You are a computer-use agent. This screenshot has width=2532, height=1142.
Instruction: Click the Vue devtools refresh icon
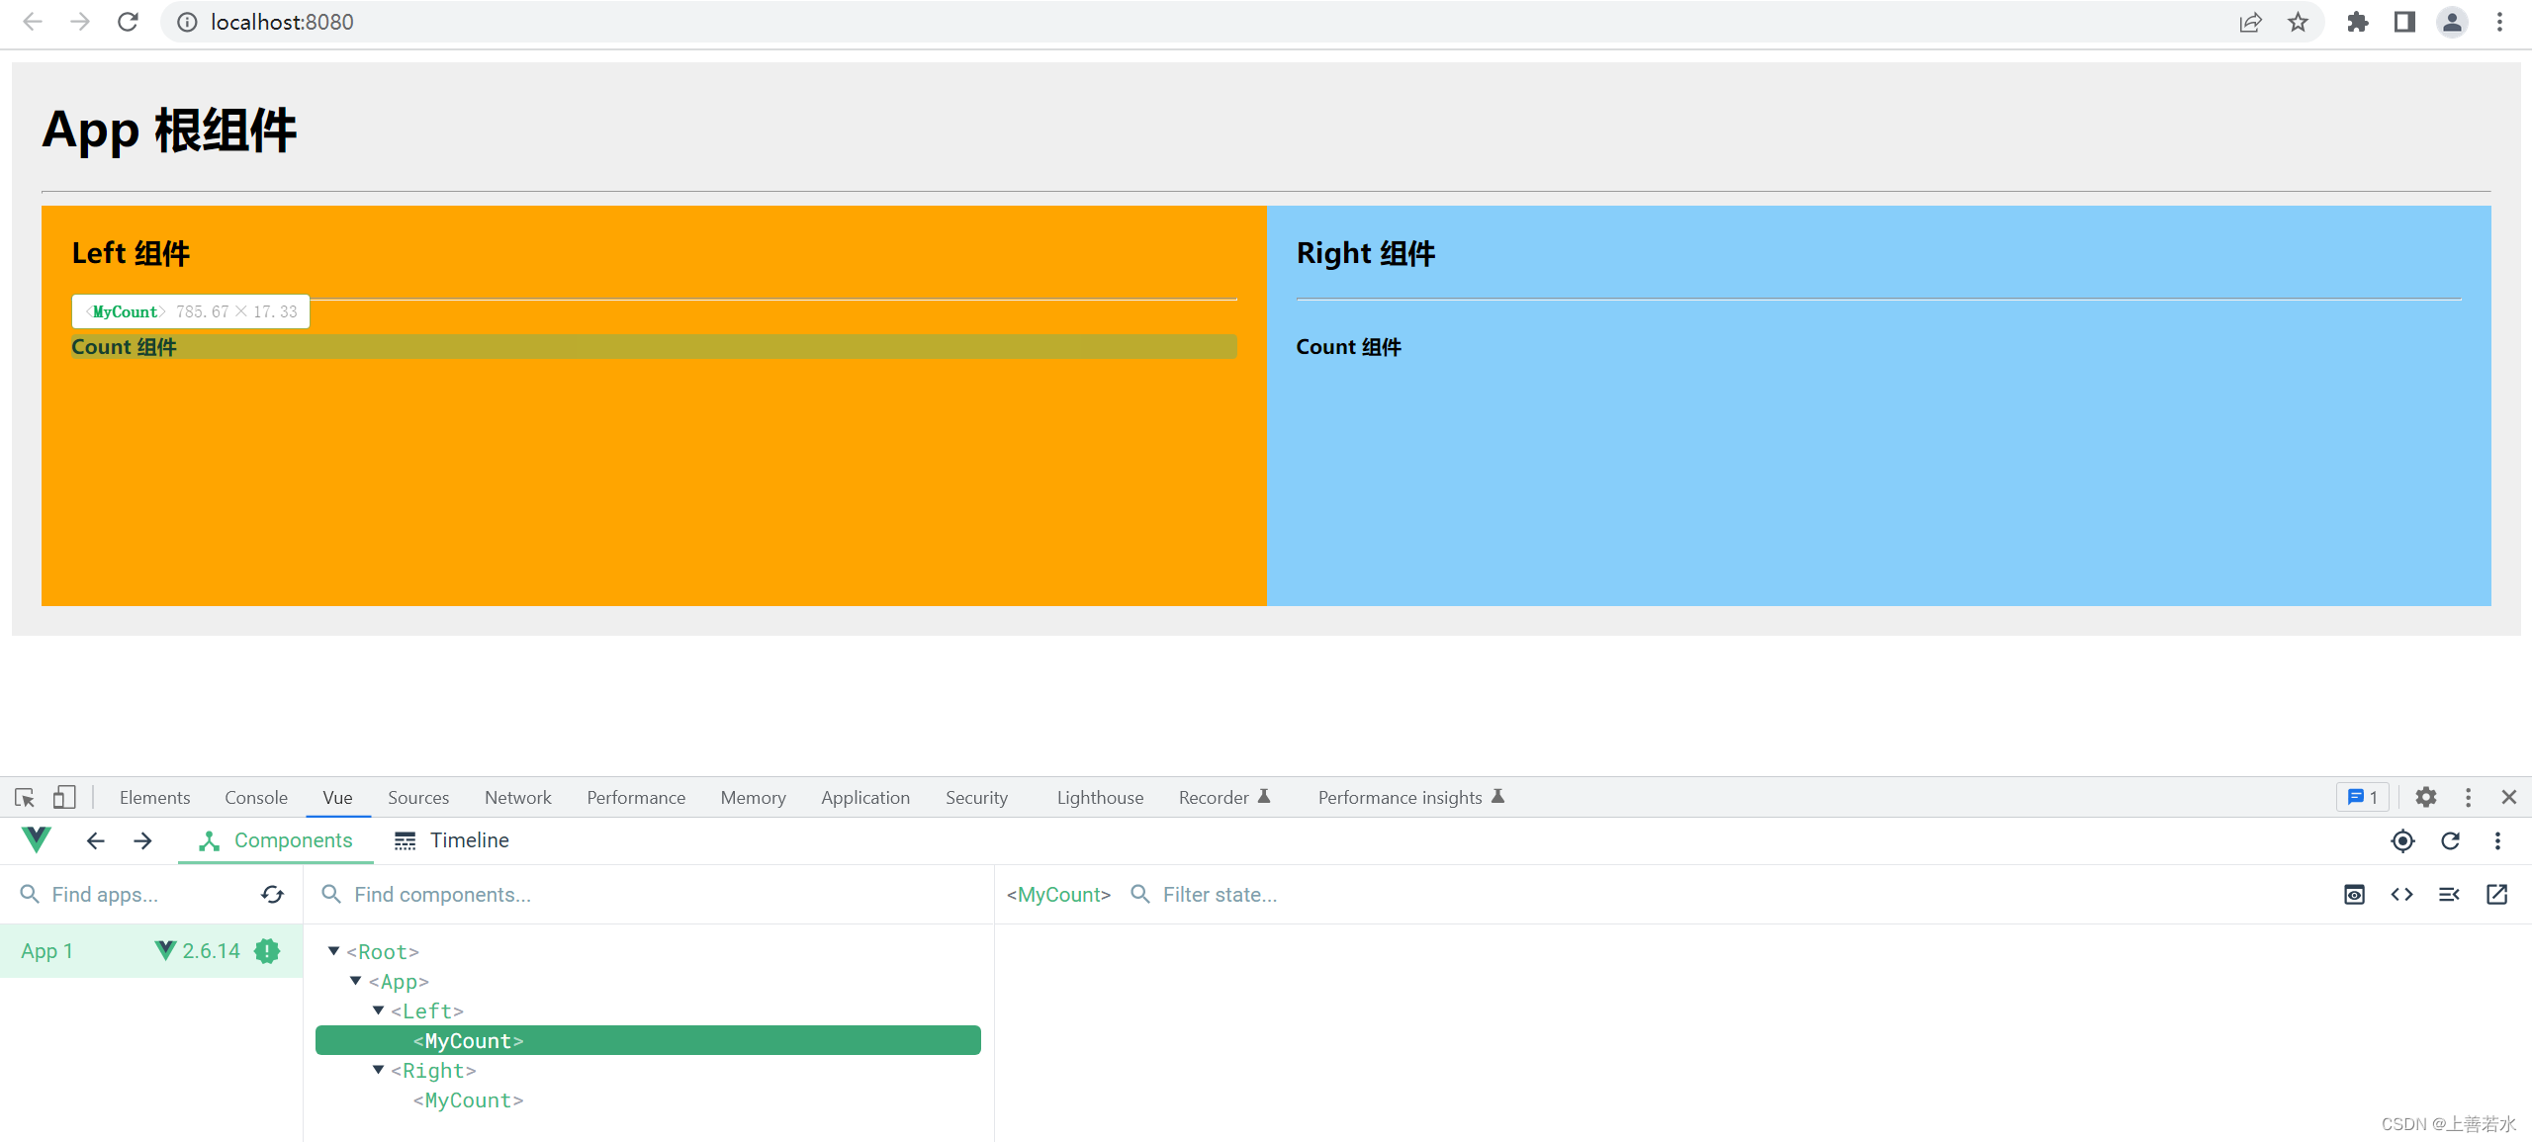coord(2450,840)
